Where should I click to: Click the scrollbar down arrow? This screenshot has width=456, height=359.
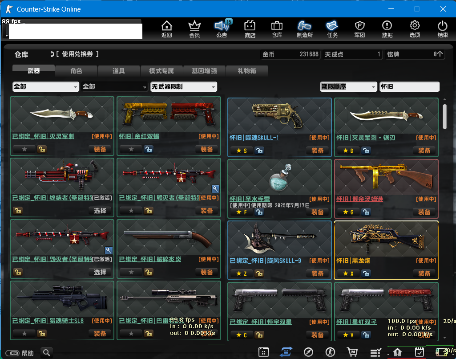coord(444,338)
